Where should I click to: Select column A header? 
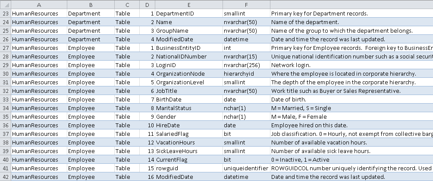[39, 4]
